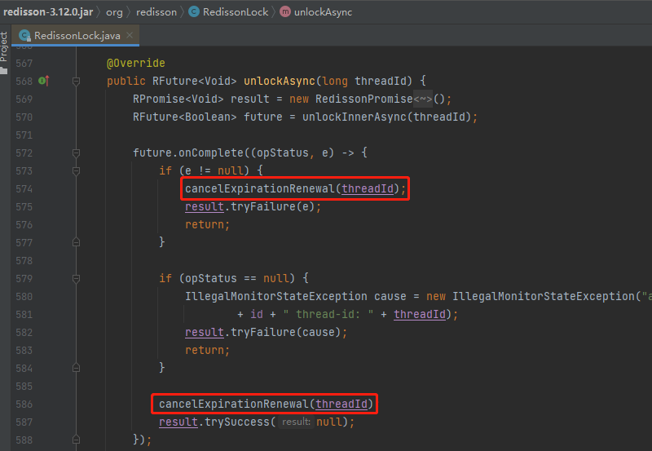The width and height of the screenshot is (652, 451).
Task: Click the RedissonLock class breadcrumb
Action: tap(236, 12)
